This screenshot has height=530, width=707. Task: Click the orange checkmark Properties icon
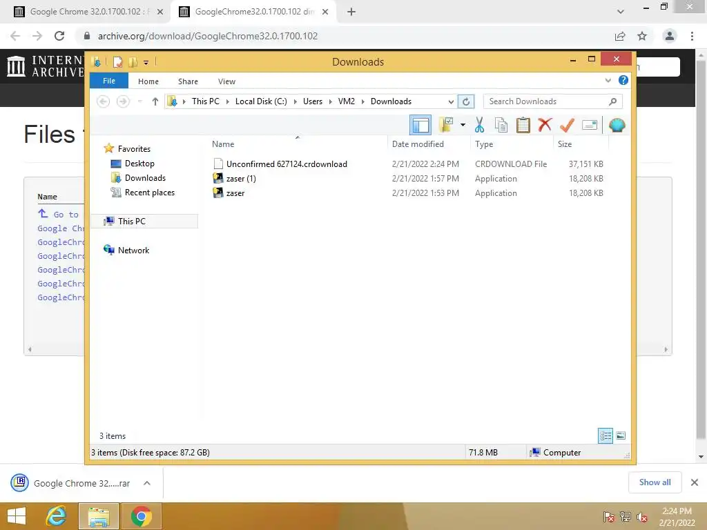click(567, 126)
